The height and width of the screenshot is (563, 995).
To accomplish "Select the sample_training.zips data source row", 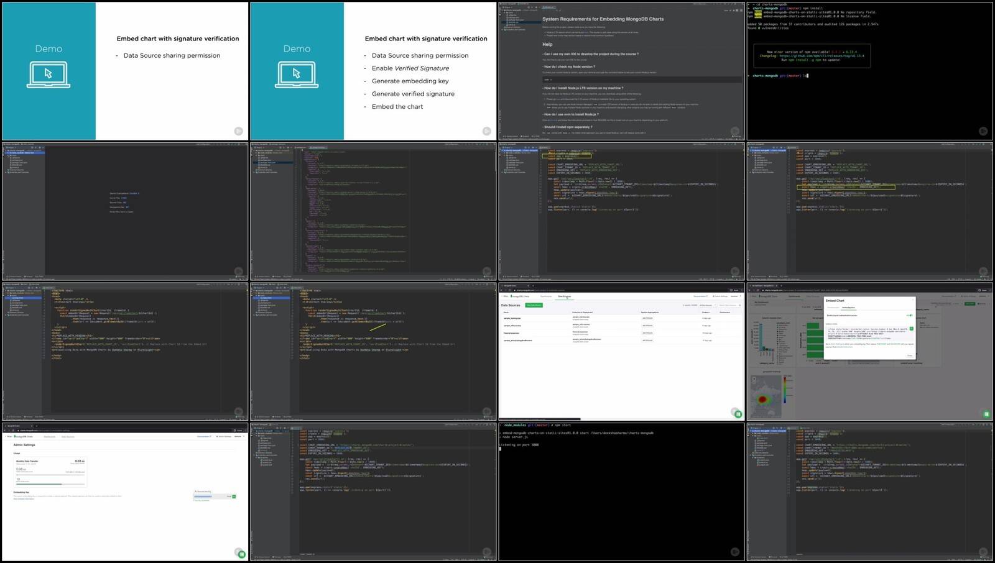I will pos(621,318).
